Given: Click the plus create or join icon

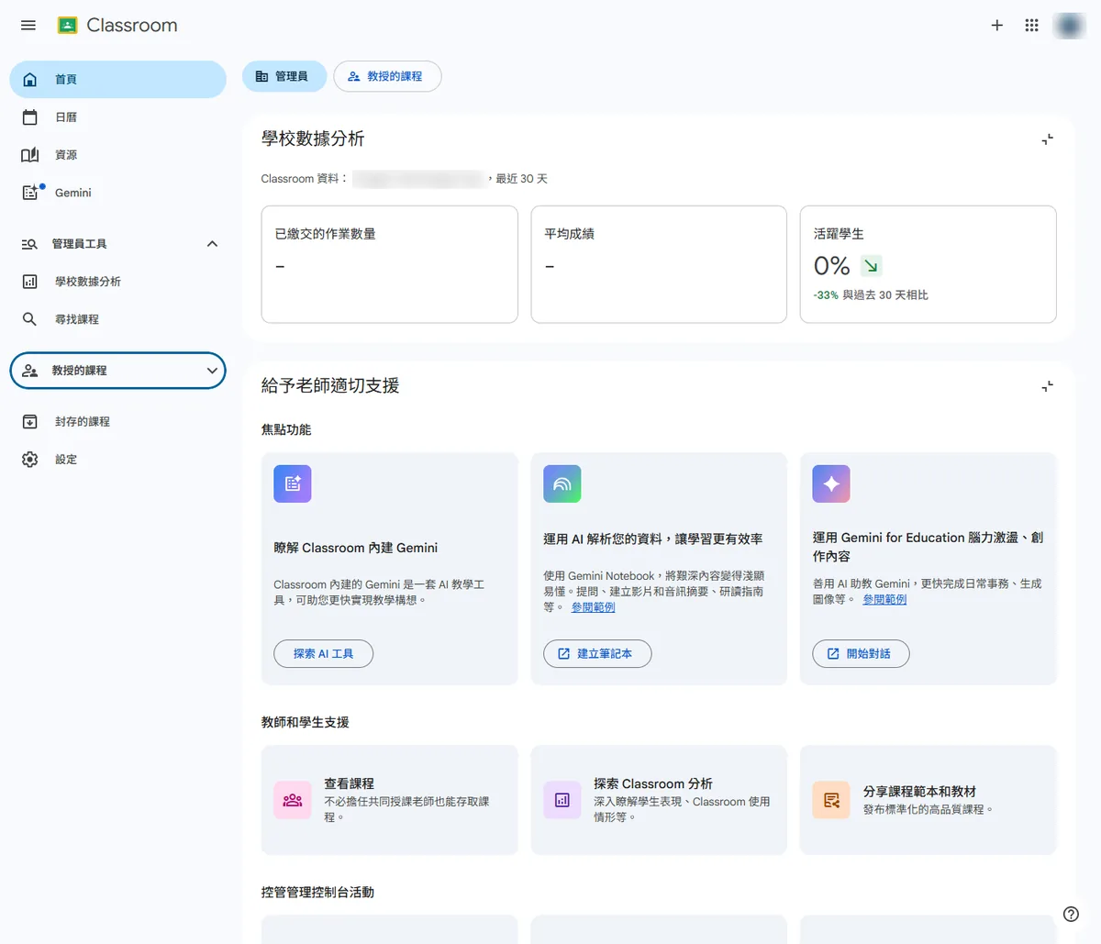Looking at the screenshot, I should (997, 26).
